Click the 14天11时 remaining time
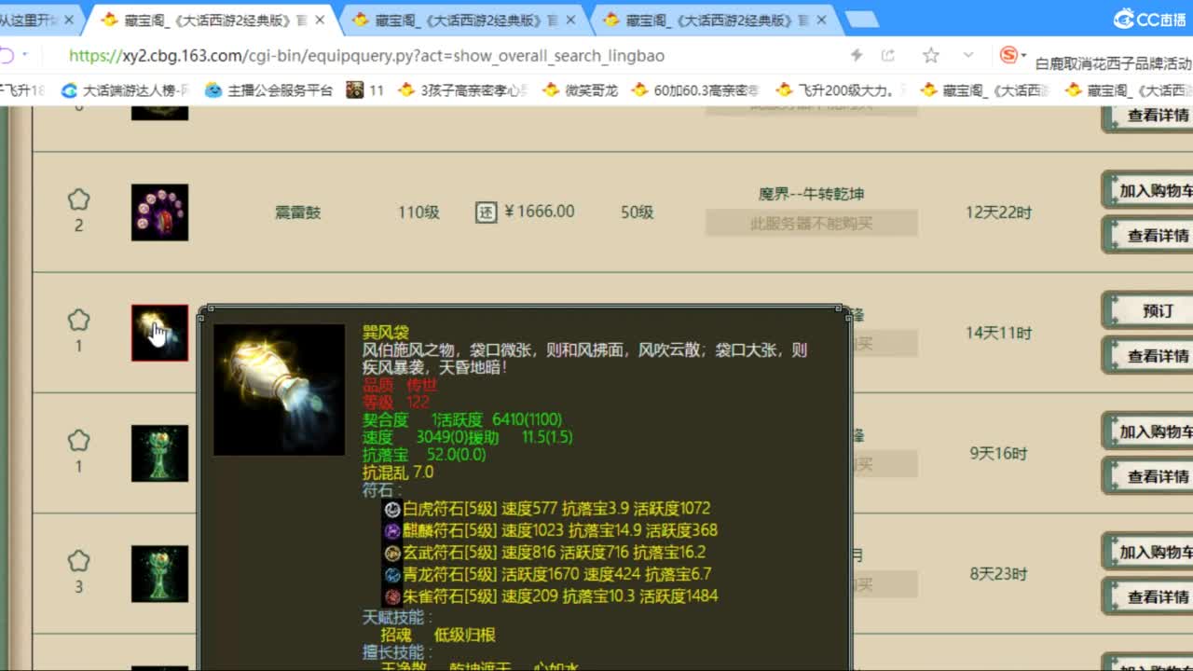Screen dimensions: 1193x671 [999, 333]
